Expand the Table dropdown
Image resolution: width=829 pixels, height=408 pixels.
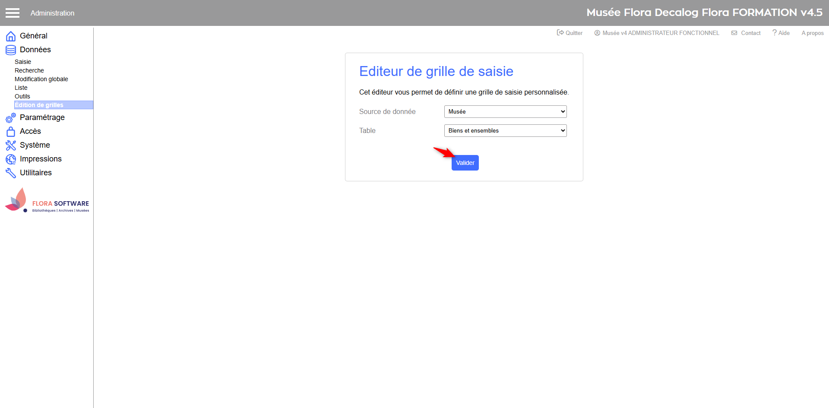pyautogui.click(x=505, y=131)
